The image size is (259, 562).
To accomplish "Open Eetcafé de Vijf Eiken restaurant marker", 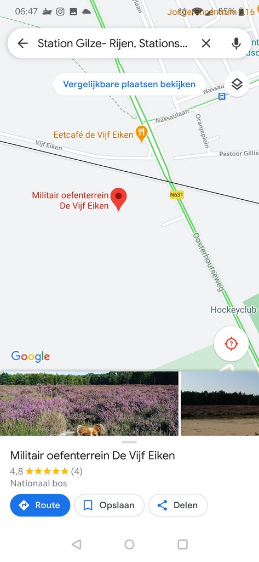I will (x=142, y=134).
